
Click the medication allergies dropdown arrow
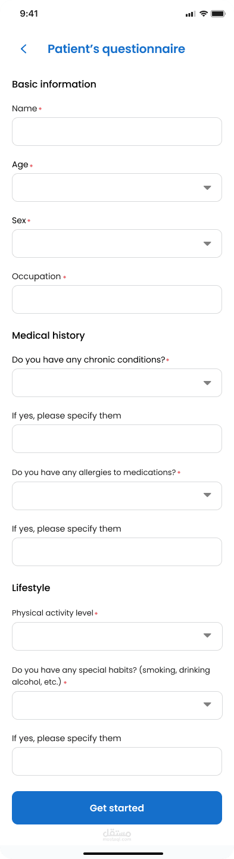tap(207, 495)
